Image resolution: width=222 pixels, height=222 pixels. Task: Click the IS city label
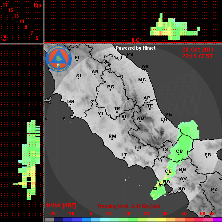[x=166, y=150]
